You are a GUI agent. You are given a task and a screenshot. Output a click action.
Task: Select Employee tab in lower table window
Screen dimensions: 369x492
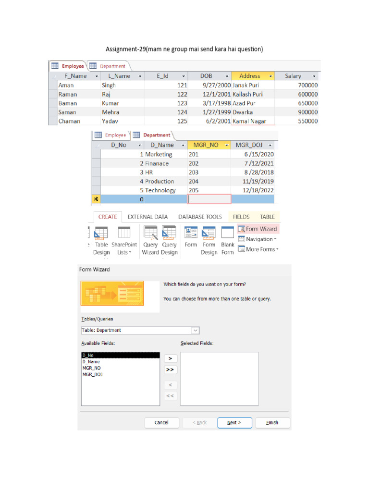coord(111,135)
